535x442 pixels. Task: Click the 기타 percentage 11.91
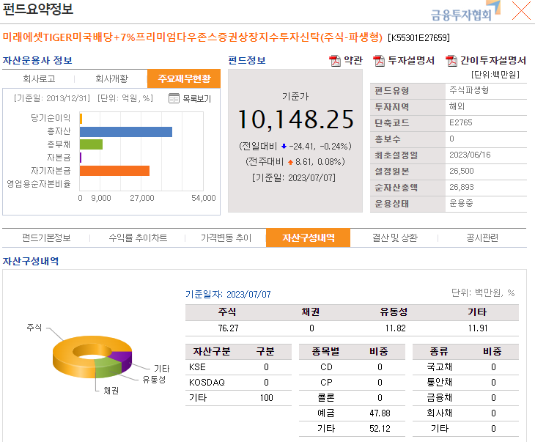click(478, 328)
